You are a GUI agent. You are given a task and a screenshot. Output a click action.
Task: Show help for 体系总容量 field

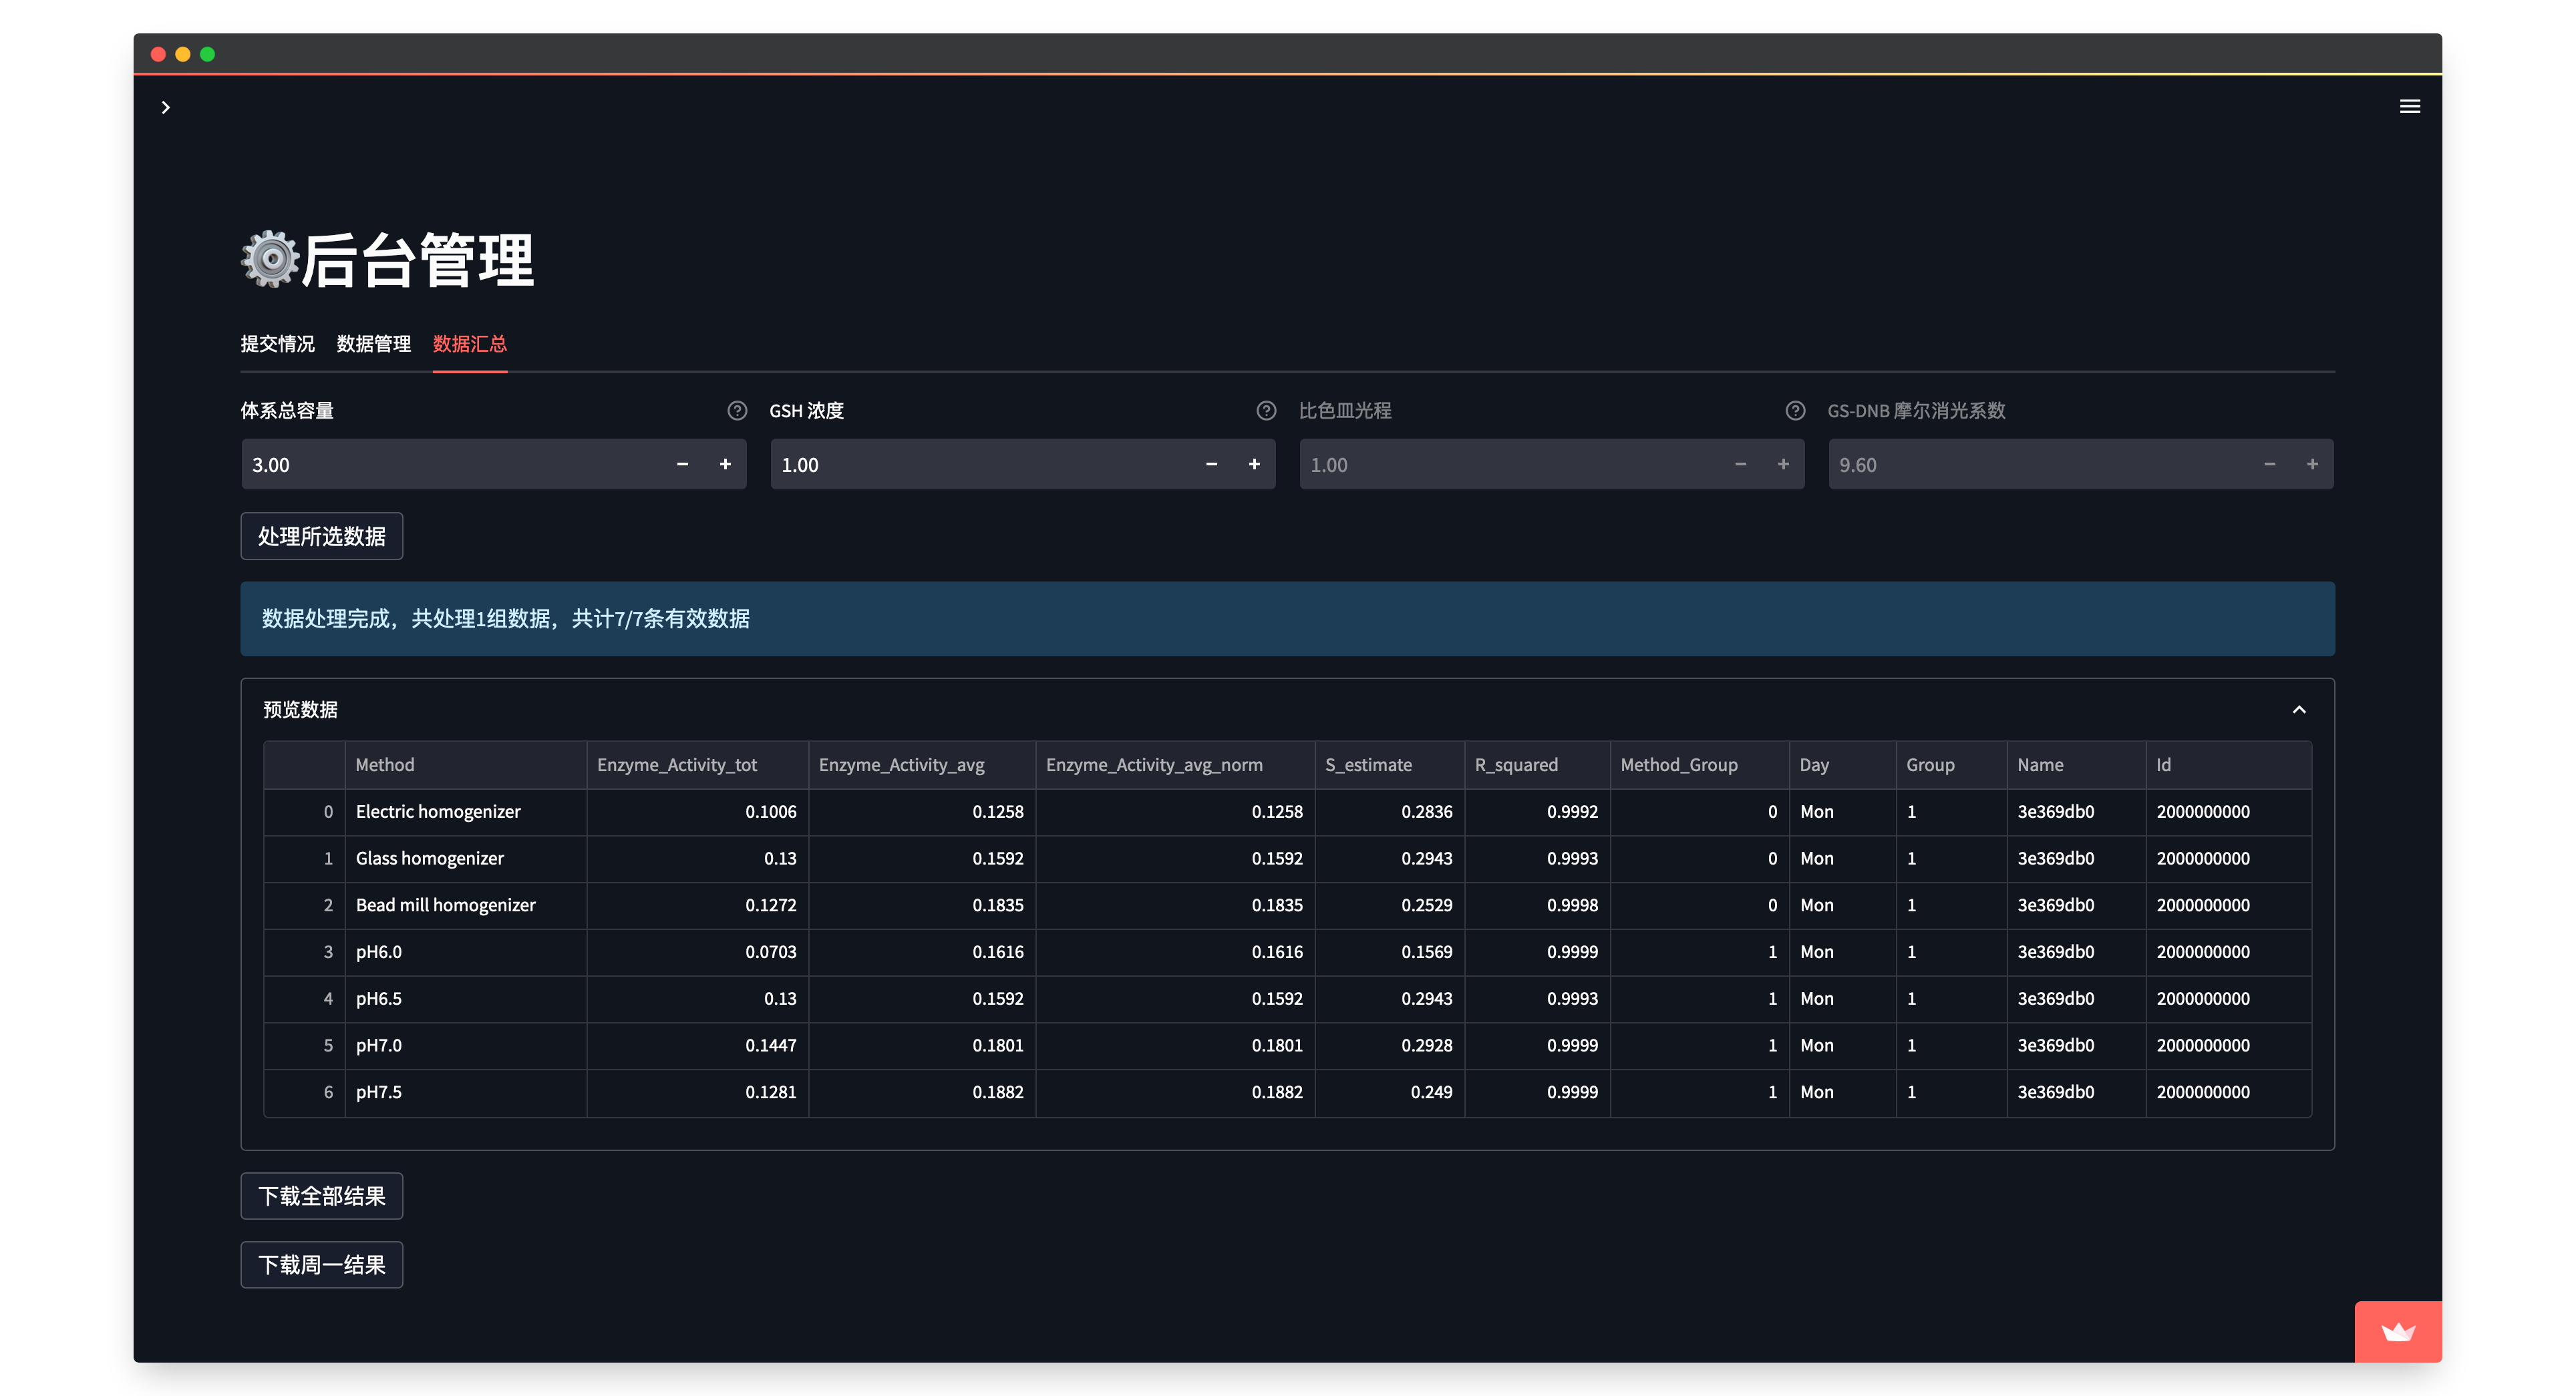(737, 411)
